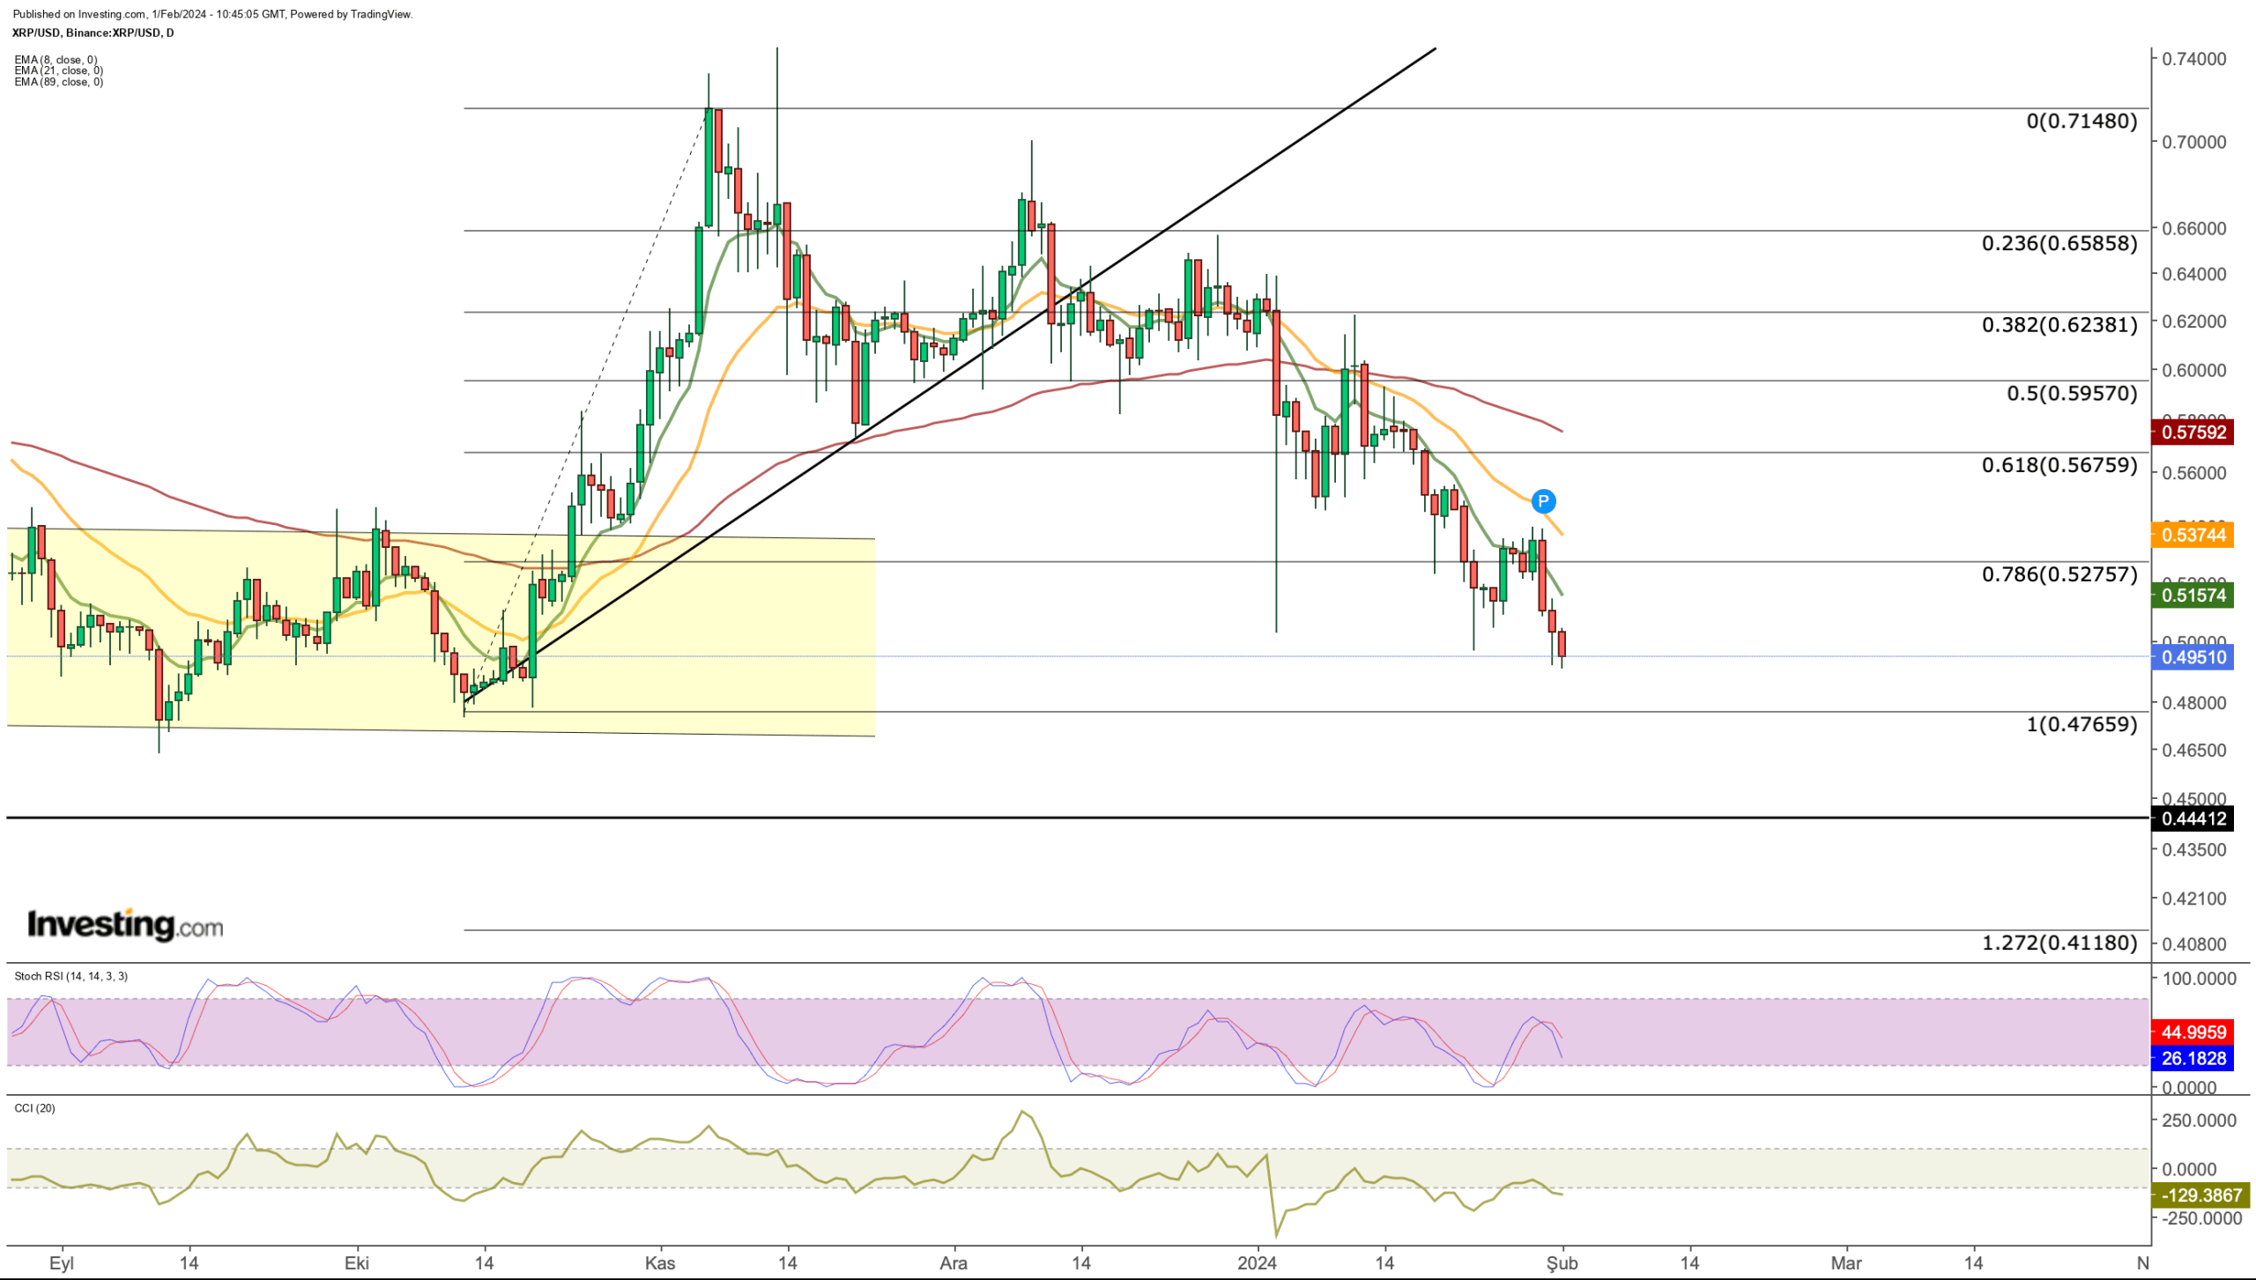Click the 0.57592 red EMA price tag

(2193, 432)
